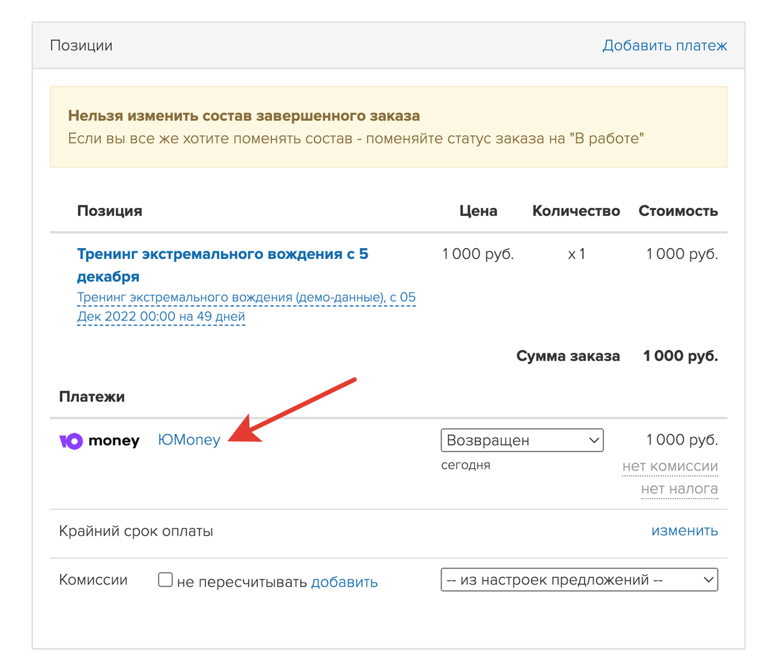Open the 'Добавить платеж' link
Screen dimensions: 775x664
click(665, 46)
